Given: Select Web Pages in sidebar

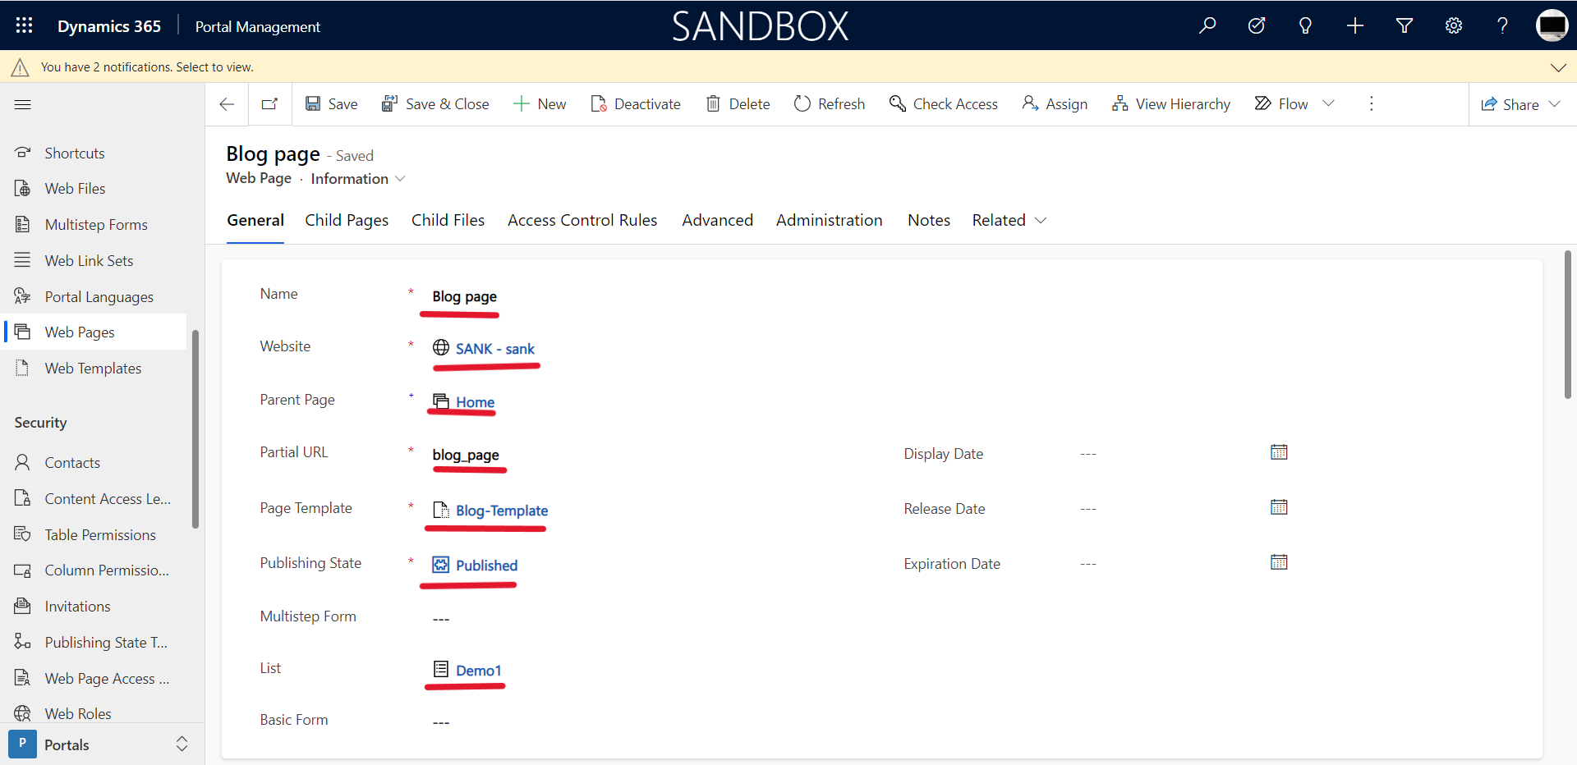Looking at the screenshot, I should (95, 332).
